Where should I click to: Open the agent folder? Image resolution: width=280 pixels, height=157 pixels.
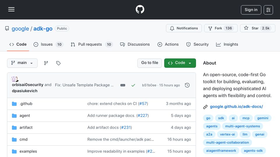pyautogui.click(x=24, y=116)
